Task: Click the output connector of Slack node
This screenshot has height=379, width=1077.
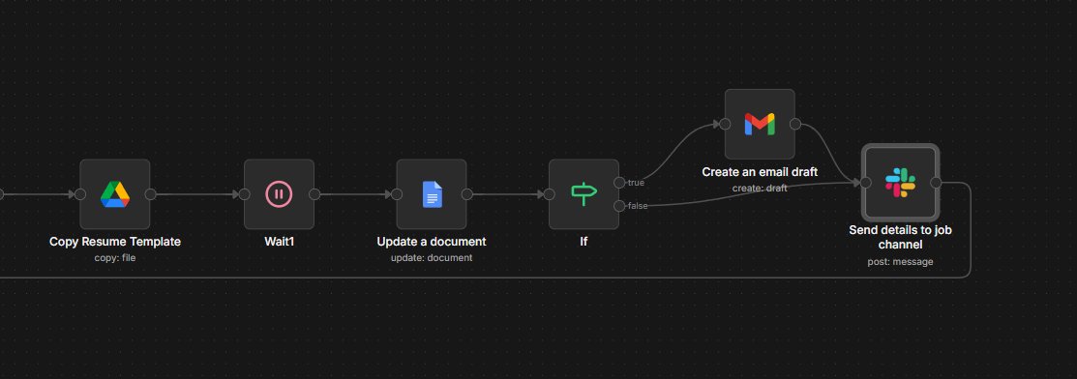Action: pos(936,183)
